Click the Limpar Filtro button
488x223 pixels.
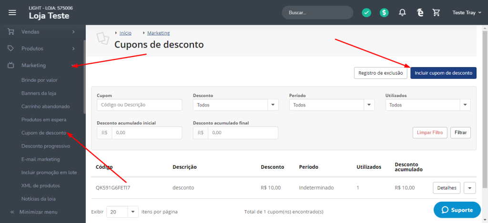(430, 132)
